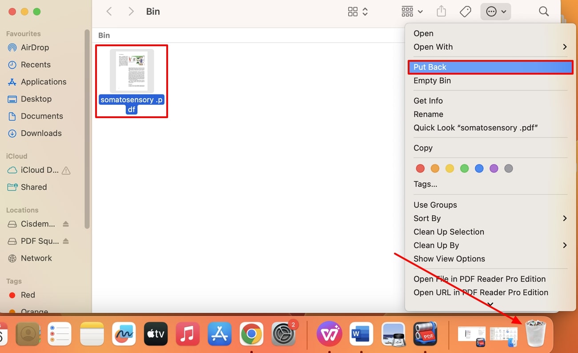The height and width of the screenshot is (353, 578).
Task: Apply the gray tag color
Action: [x=509, y=168]
